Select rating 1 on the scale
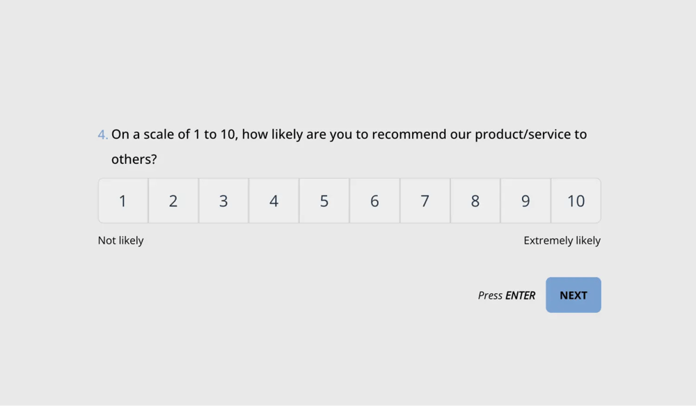 tap(123, 201)
